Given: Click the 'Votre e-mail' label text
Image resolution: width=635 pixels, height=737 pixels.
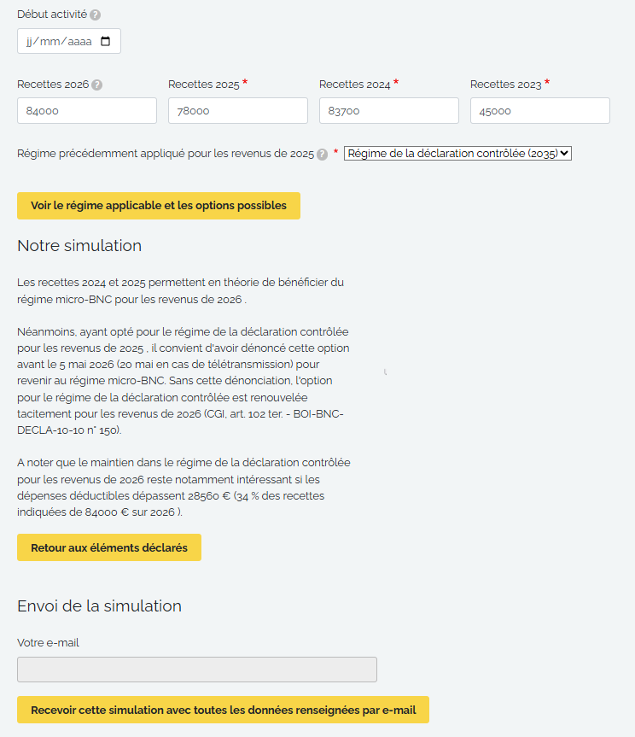Looking at the screenshot, I should click(x=48, y=642).
